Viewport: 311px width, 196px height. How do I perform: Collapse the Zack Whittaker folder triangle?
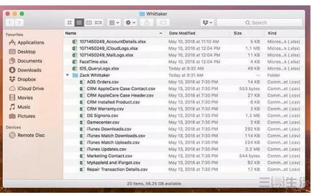pos(67,75)
